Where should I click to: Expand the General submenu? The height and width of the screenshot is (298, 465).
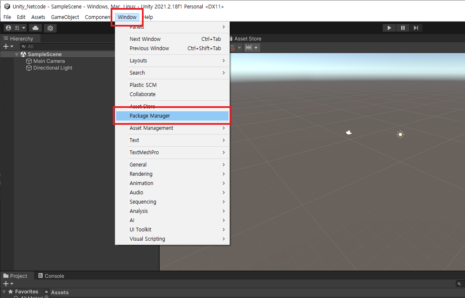(172, 164)
